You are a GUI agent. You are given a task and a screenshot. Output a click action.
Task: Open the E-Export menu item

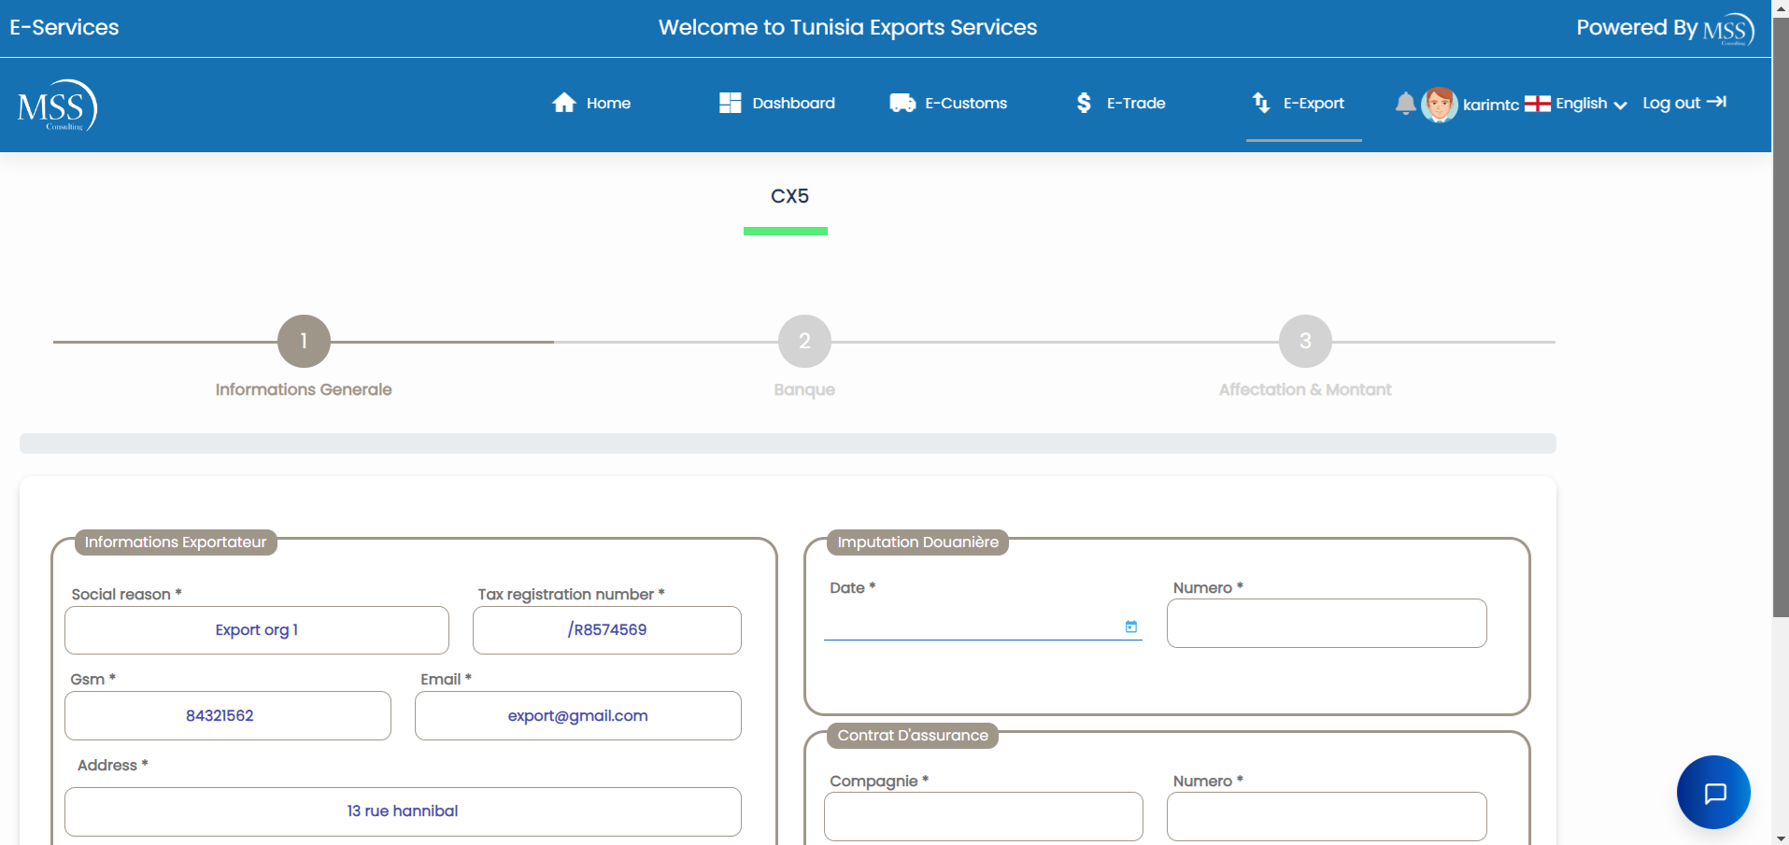[1313, 103]
